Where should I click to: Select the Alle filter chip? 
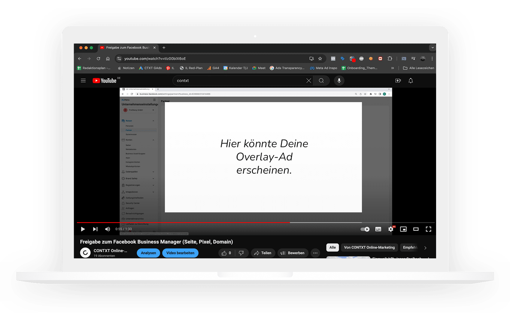pyautogui.click(x=332, y=248)
